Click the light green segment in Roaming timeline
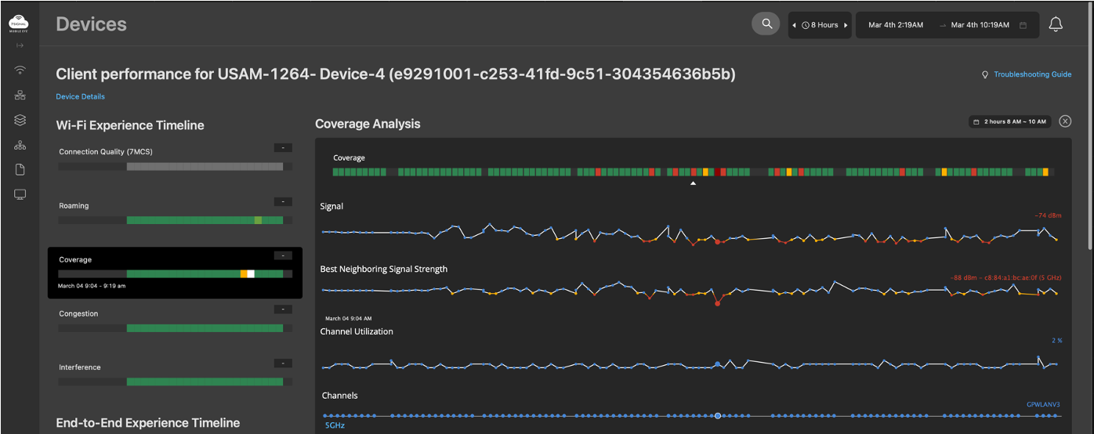 (x=259, y=220)
